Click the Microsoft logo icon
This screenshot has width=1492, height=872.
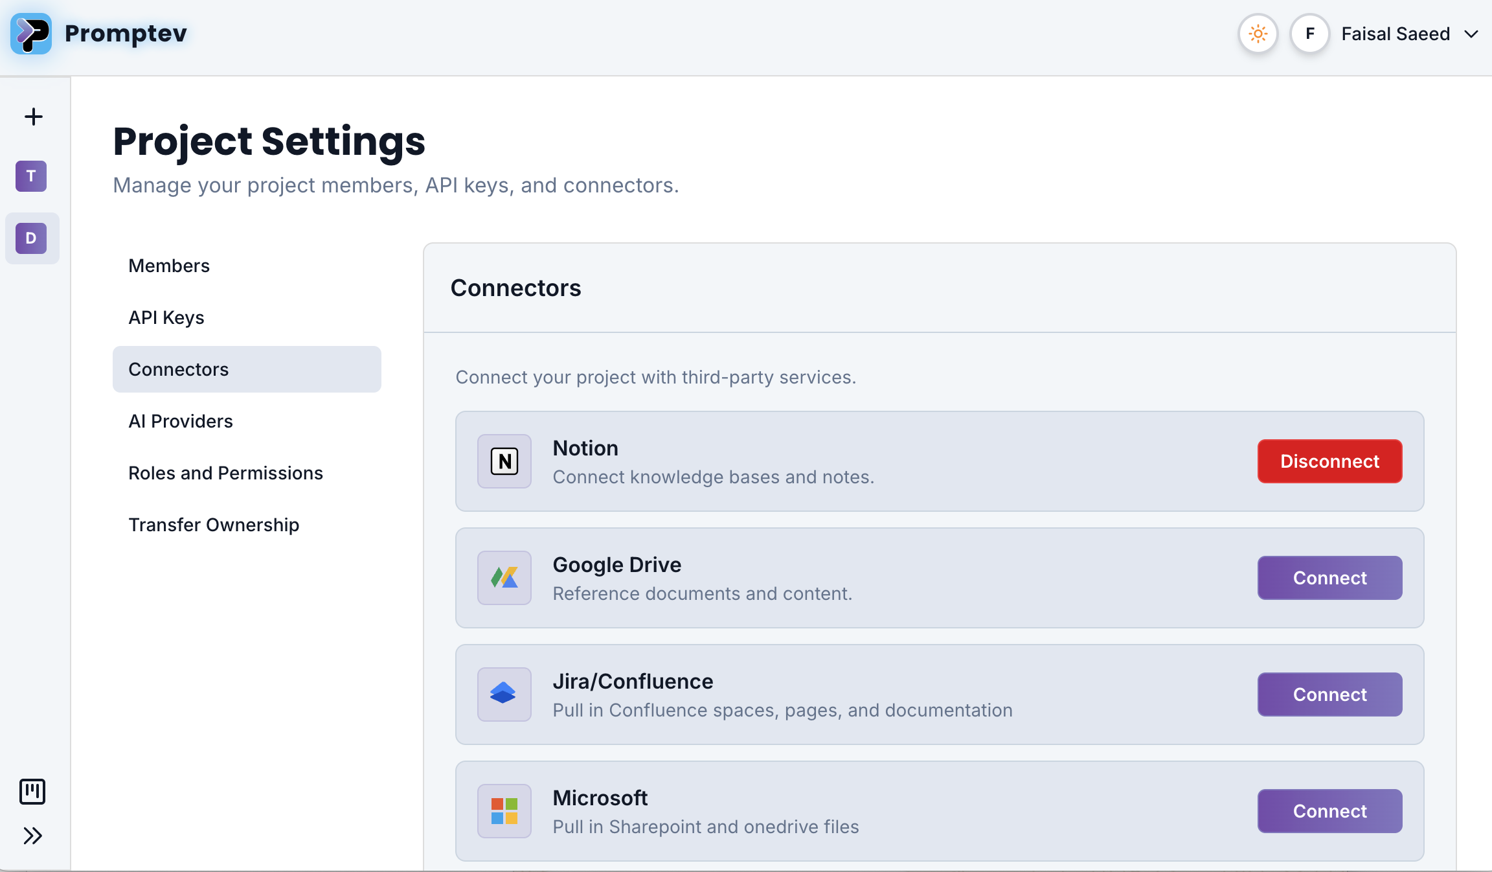pyautogui.click(x=504, y=811)
